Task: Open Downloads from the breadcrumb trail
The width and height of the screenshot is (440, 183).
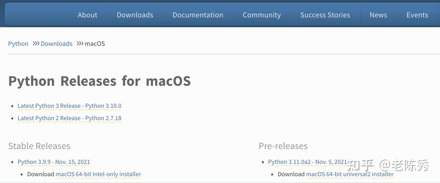Action: click(57, 43)
